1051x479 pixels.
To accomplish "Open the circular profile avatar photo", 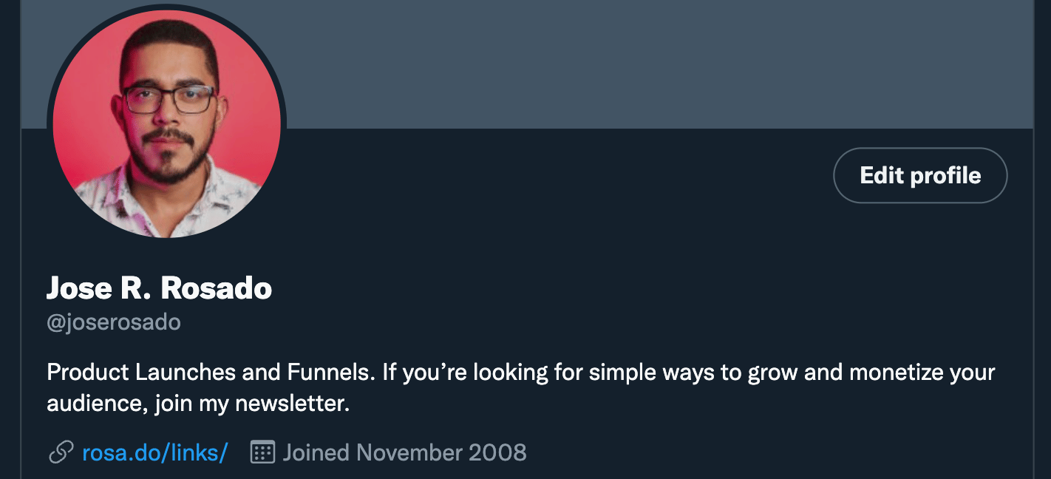I will [167, 123].
